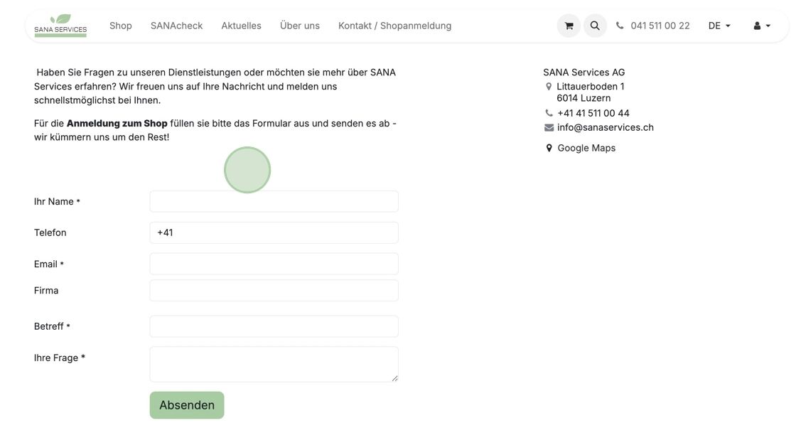Open the shopping cart
Screen dimensions: 796x445
[569, 26]
